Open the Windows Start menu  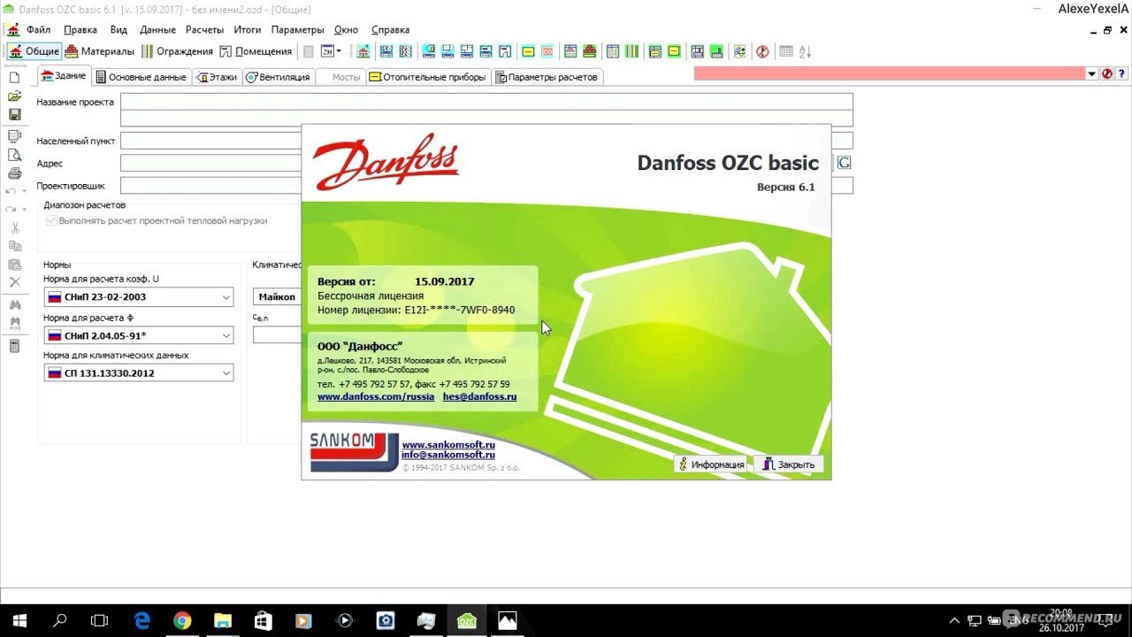click(19, 621)
